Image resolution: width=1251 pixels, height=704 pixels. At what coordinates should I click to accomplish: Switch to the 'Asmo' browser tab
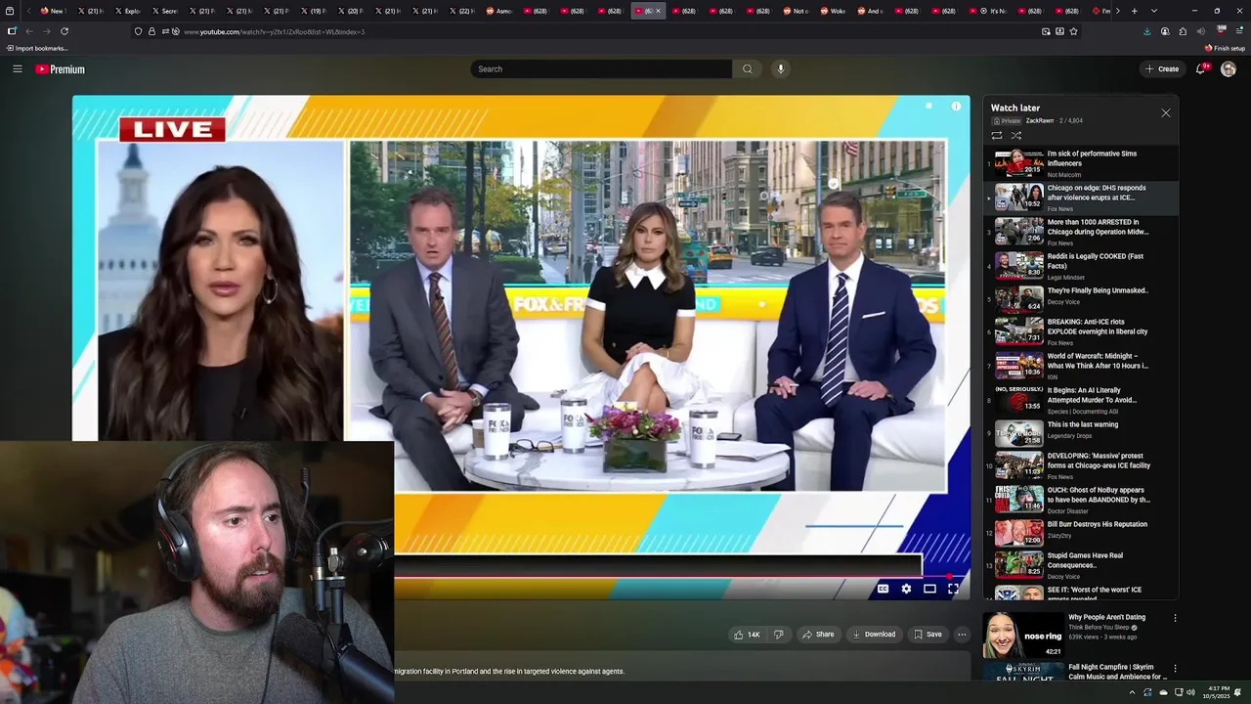click(498, 11)
